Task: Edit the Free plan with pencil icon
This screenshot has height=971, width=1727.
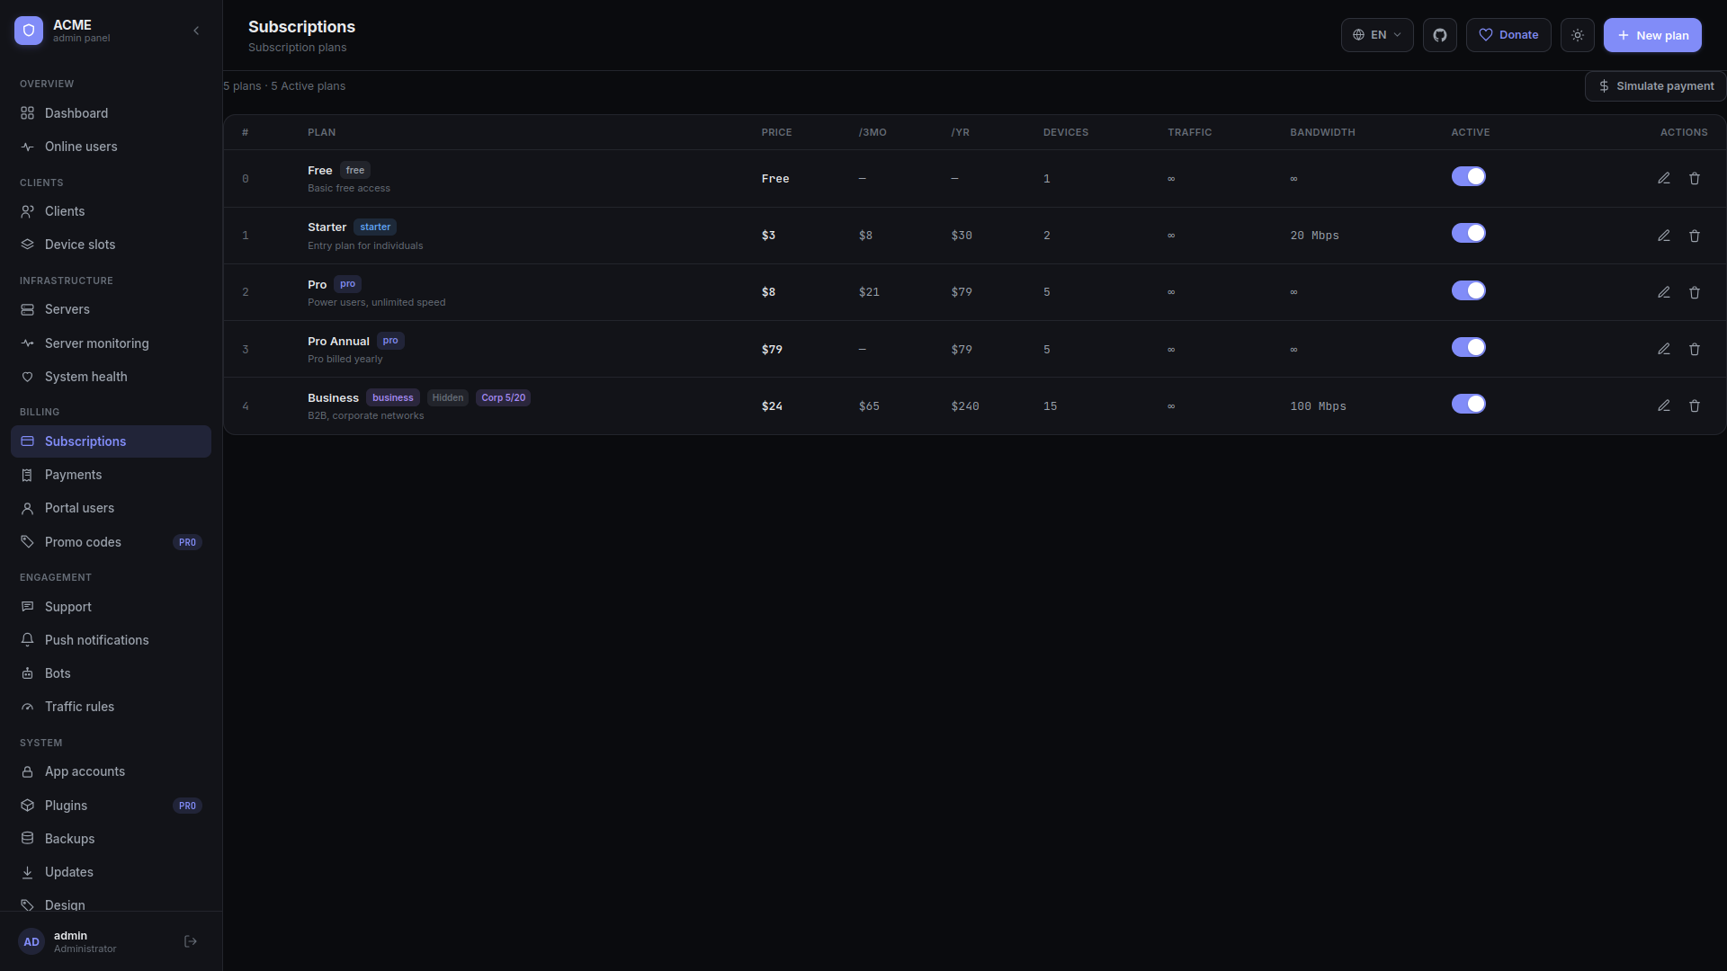Action: click(x=1664, y=179)
